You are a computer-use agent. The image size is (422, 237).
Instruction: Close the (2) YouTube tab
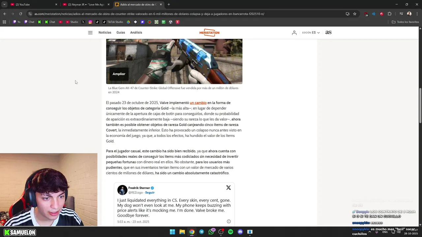pyautogui.click(x=56, y=5)
